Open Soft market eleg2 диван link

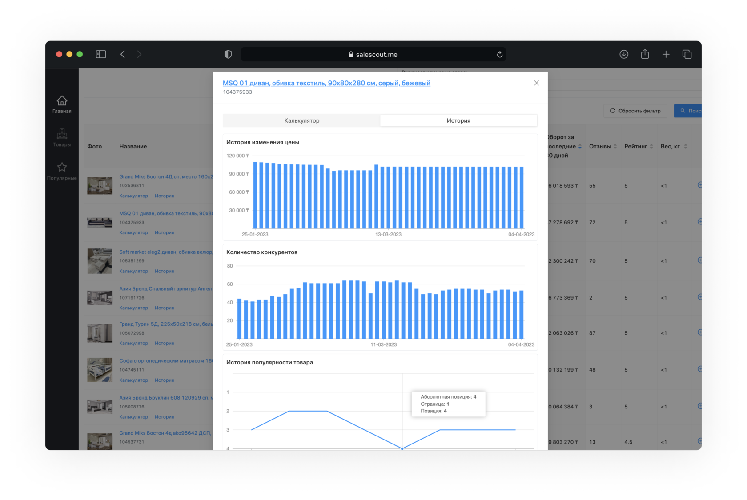click(166, 252)
